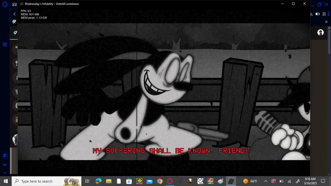The image size is (331, 186).
Task: Click the browser page scrollbar up arrow
Action: (329, 28)
